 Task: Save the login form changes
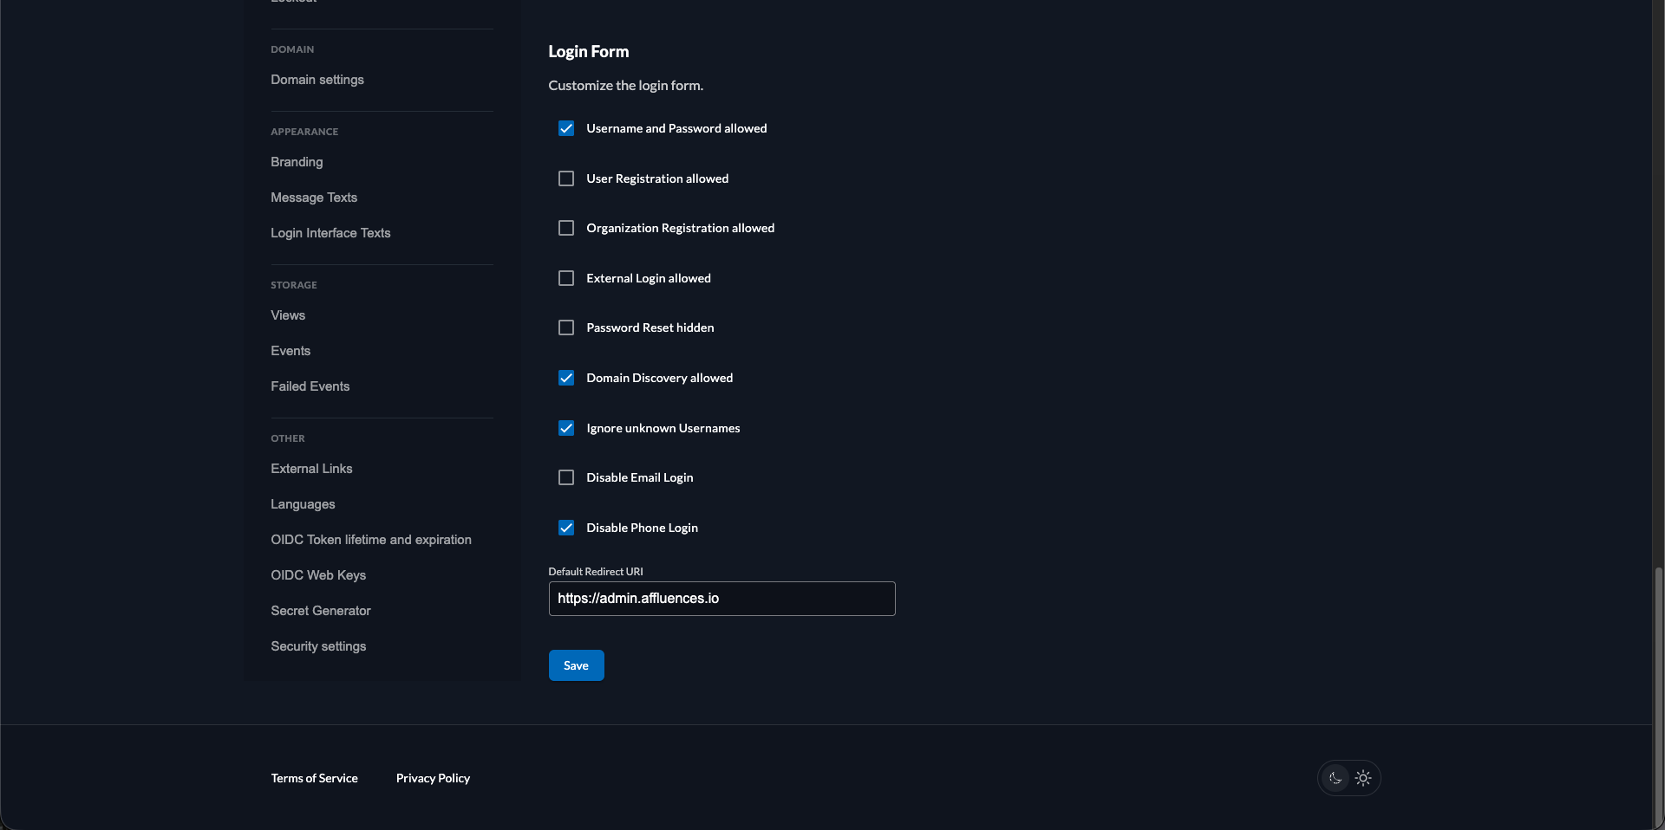[x=575, y=665]
